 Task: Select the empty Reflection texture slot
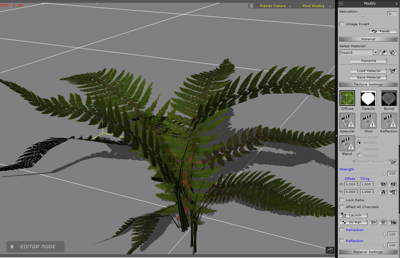389,121
